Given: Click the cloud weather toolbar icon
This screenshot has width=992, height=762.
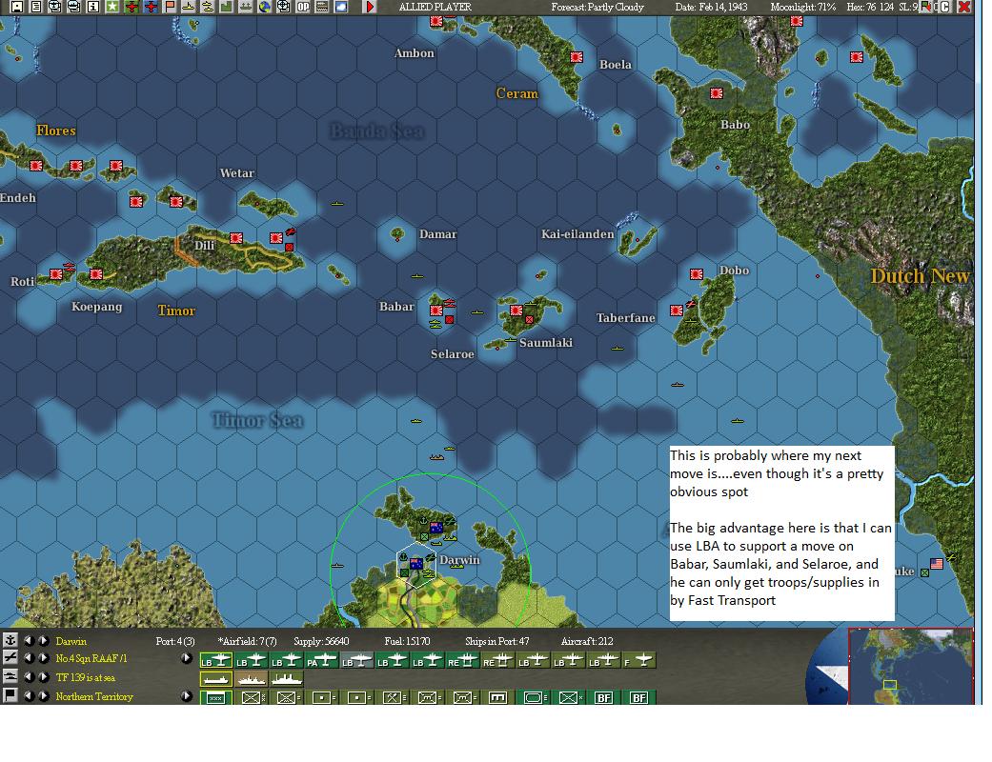Looking at the screenshot, I should (x=341, y=7).
